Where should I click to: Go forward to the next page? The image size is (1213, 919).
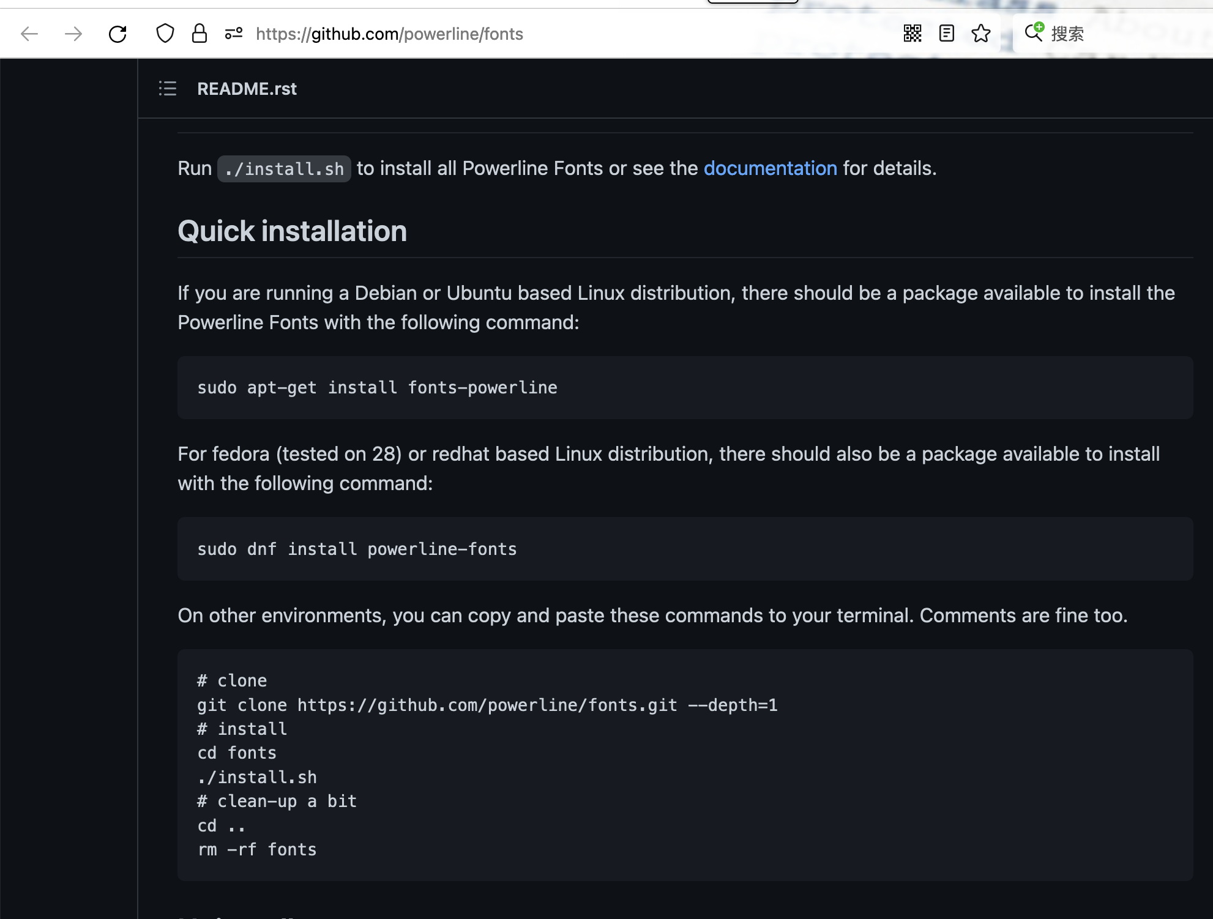click(x=73, y=34)
